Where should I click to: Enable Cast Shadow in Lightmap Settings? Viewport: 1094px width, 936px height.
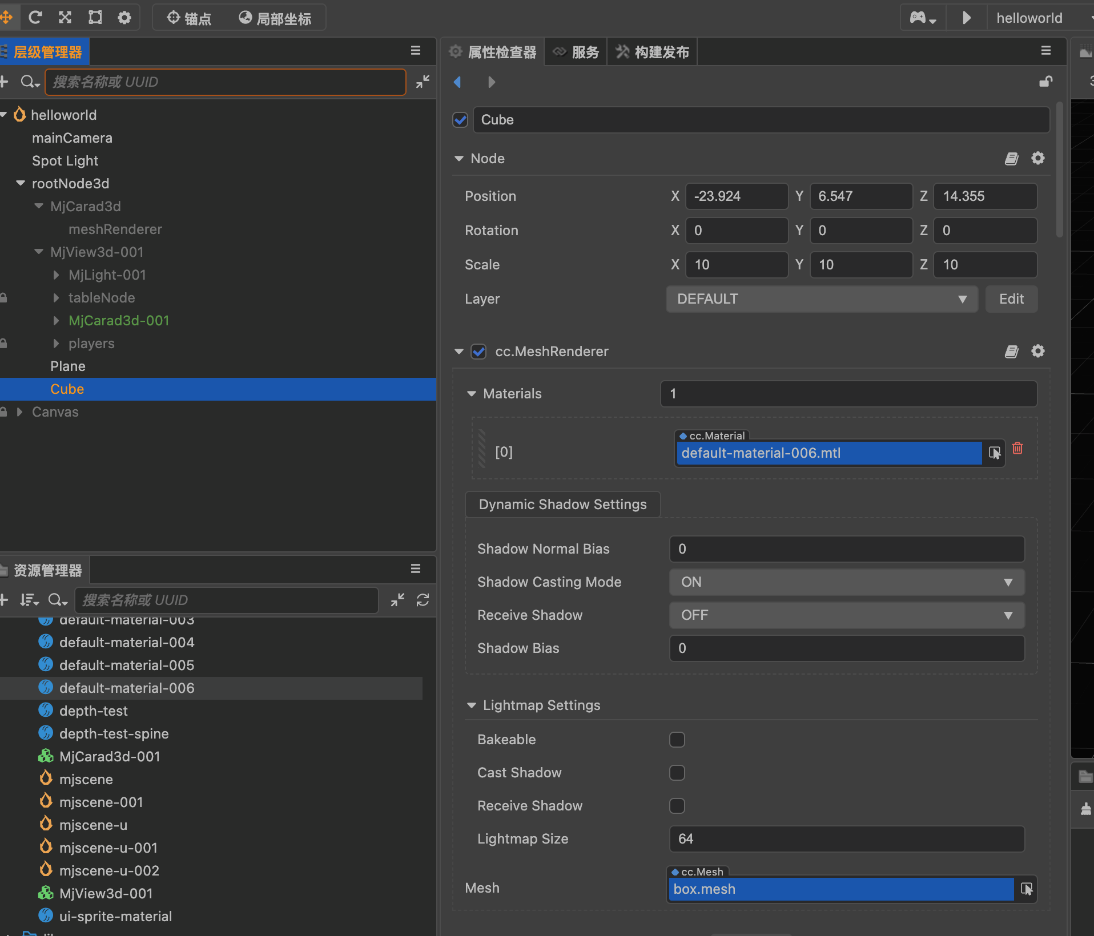point(677,773)
